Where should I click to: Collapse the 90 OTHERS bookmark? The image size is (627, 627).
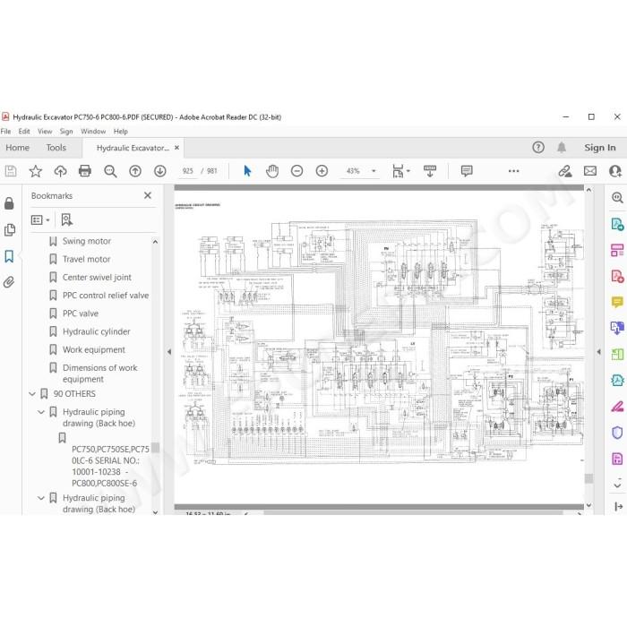click(x=32, y=394)
